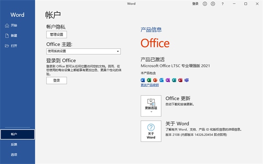Click 登录 in the title bar
Screen dimensions: 263x164
click(195, 3)
